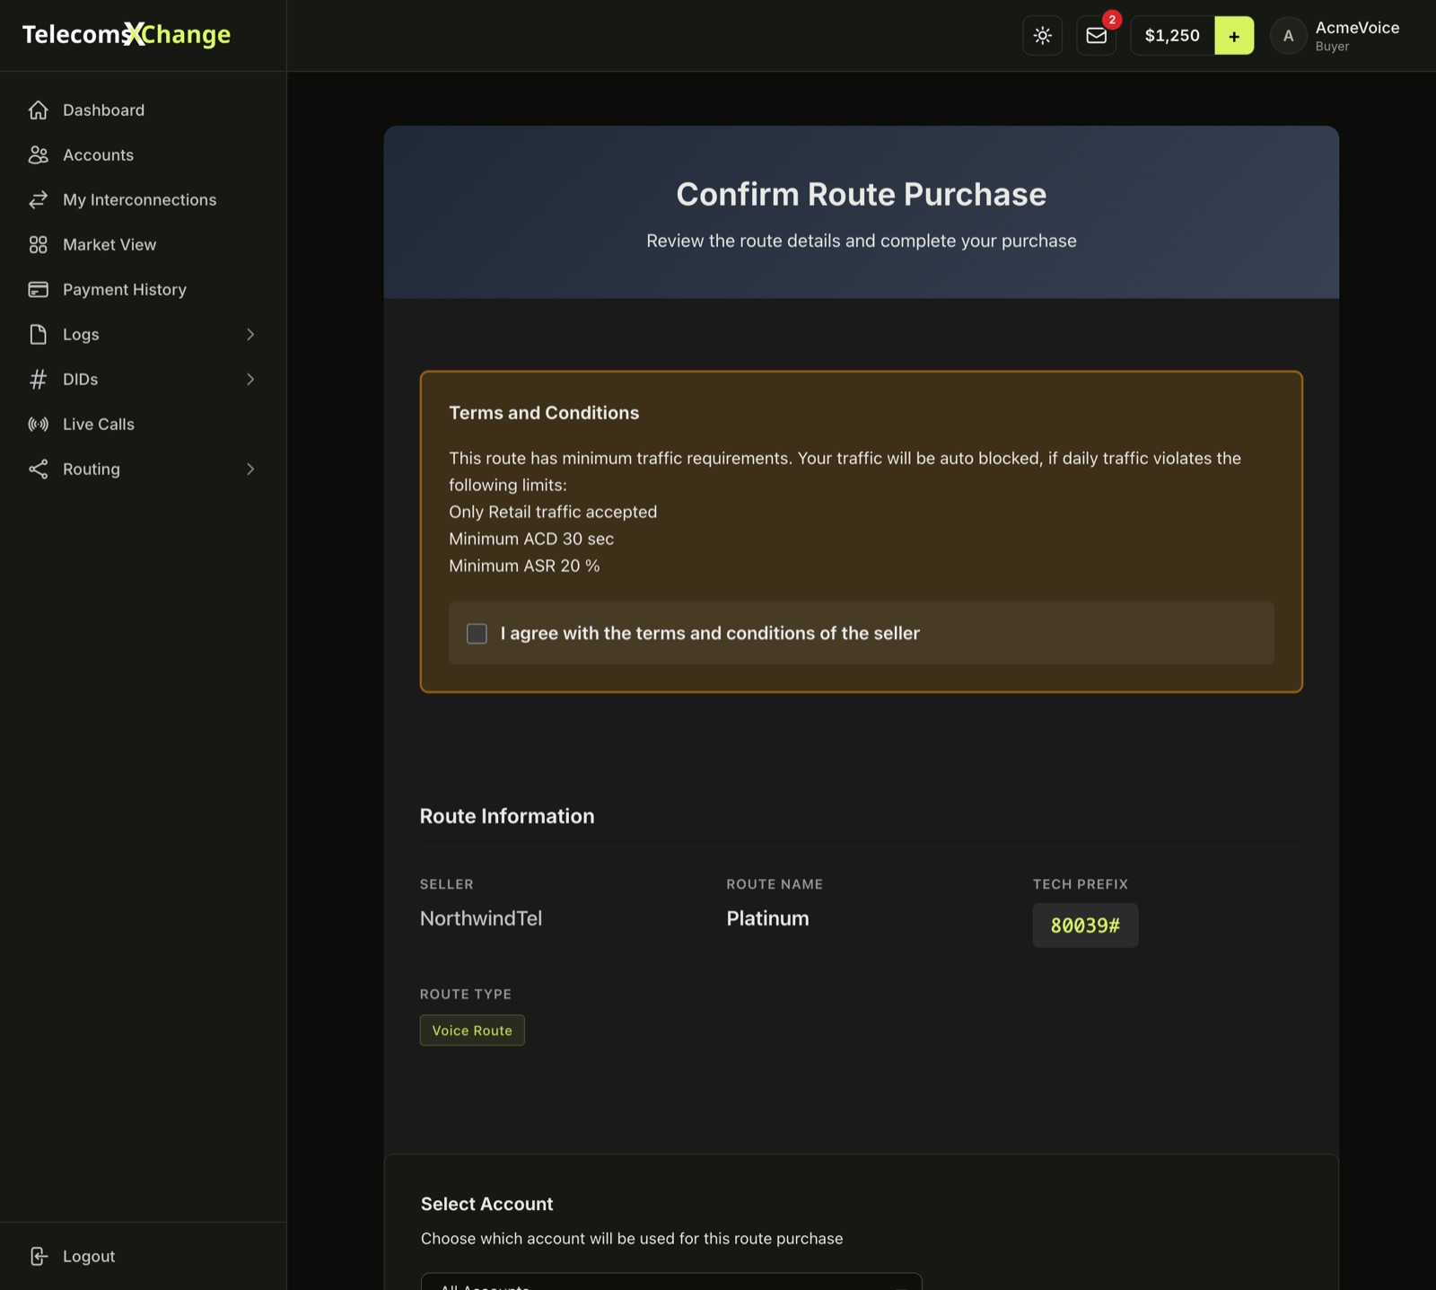
Task: Click the Market View grid icon
Action: 38,244
